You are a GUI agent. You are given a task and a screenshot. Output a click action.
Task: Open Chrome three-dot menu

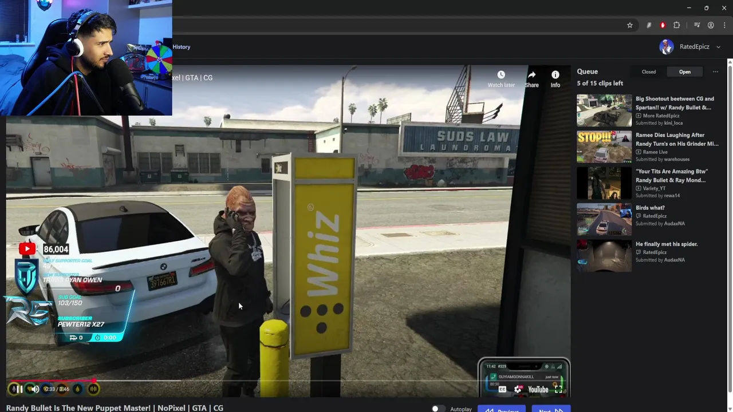[x=724, y=25]
